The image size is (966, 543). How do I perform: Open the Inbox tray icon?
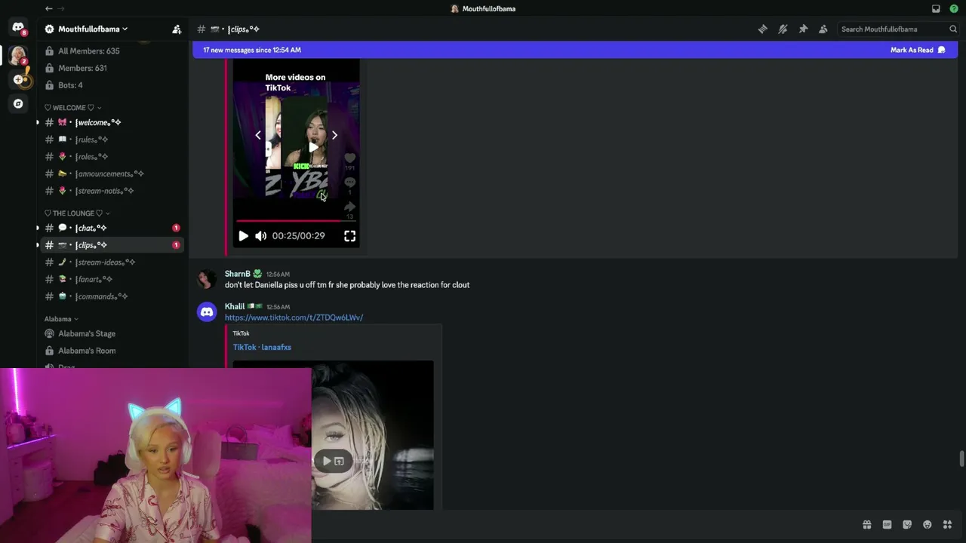pos(936,8)
